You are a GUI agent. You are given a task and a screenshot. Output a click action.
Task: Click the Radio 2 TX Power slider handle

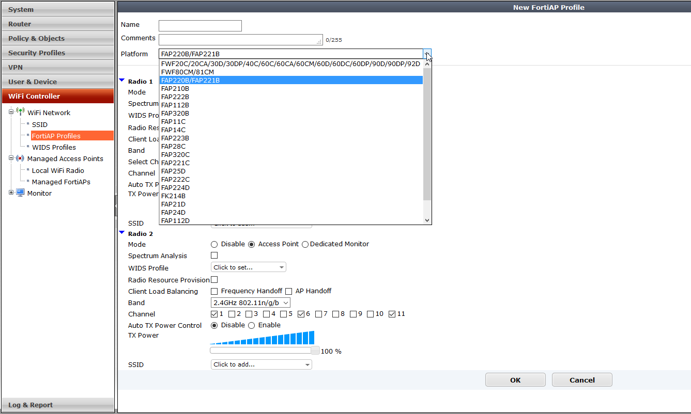point(315,350)
